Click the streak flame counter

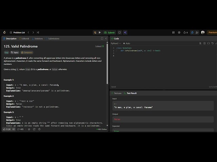185,32
